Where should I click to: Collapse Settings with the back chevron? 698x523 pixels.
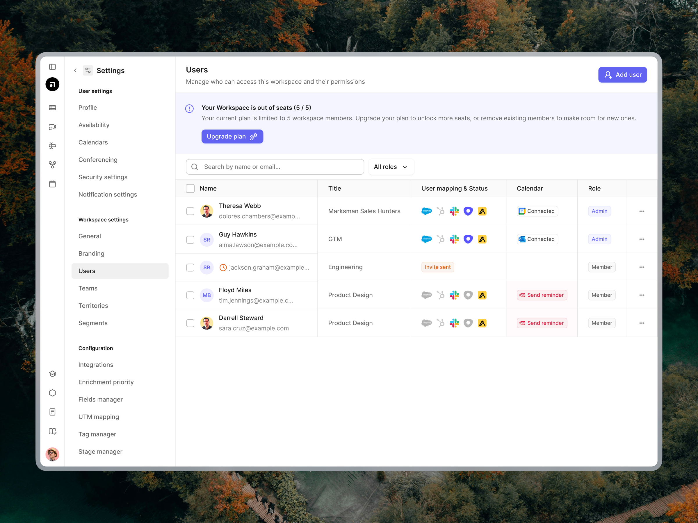pyautogui.click(x=75, y=70)
